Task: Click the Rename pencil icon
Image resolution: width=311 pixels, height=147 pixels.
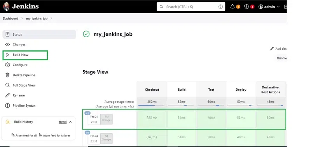Action: [7, 95]
